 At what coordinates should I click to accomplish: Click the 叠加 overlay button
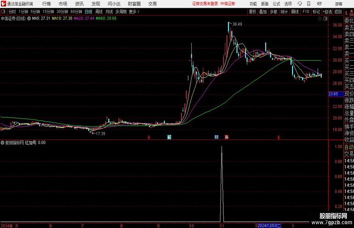[x=263, y=12]
